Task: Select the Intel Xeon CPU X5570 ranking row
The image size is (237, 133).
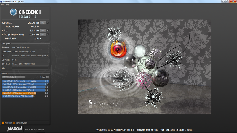Action: [x=25, y=87]
